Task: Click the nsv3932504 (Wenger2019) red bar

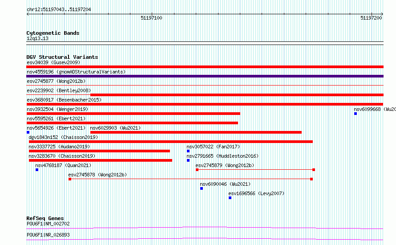Action: pos(133,114)
